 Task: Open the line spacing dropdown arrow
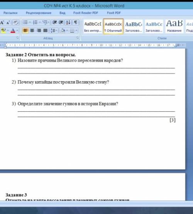(x=56, y=30)
